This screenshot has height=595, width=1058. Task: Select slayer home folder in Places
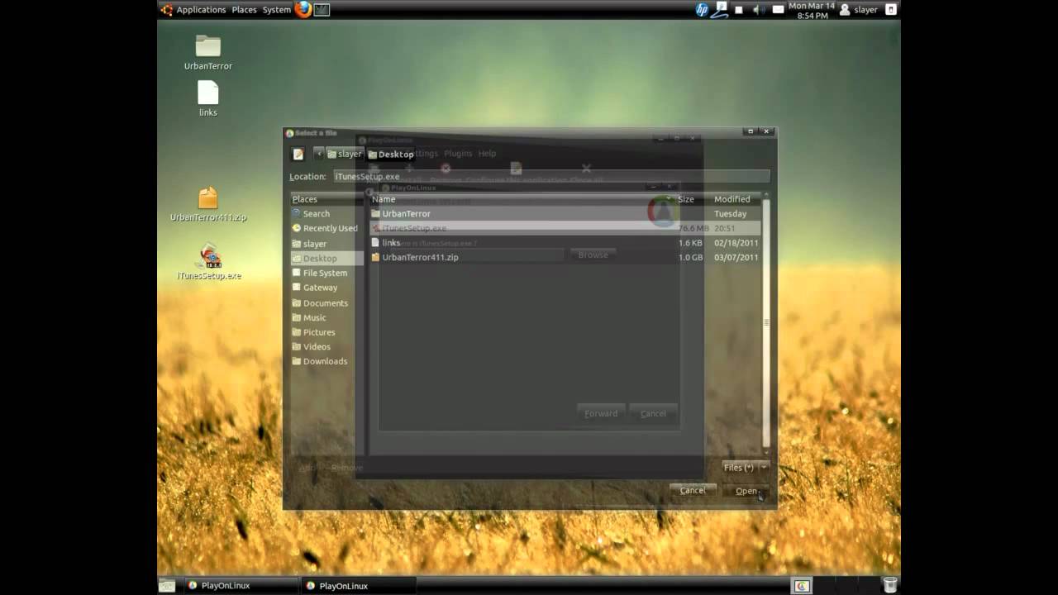[326, 244]
